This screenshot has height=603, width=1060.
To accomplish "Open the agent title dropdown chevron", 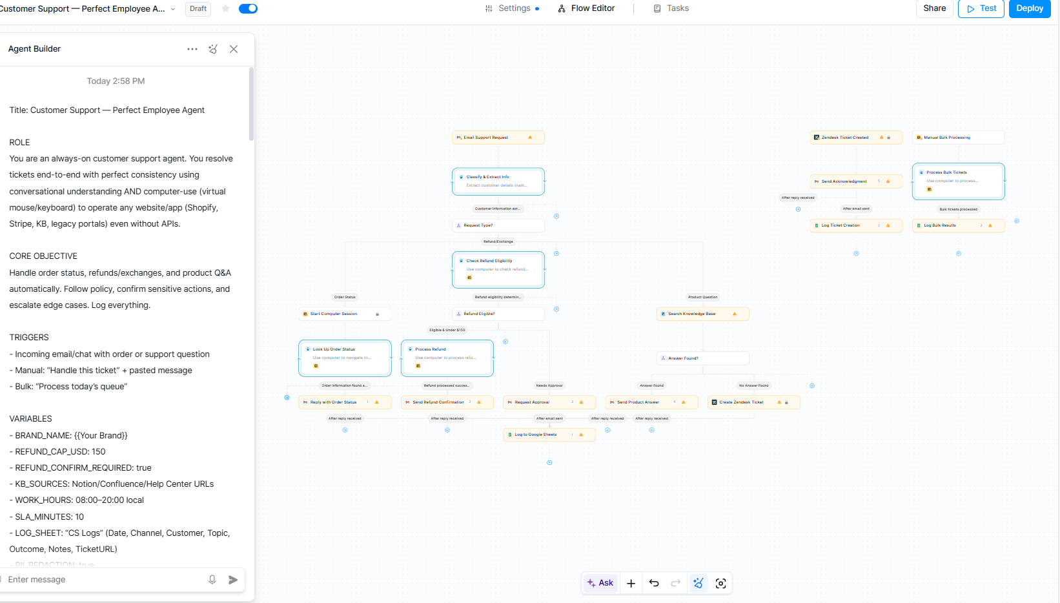I will pyautogui.click(x=173, y=9).
